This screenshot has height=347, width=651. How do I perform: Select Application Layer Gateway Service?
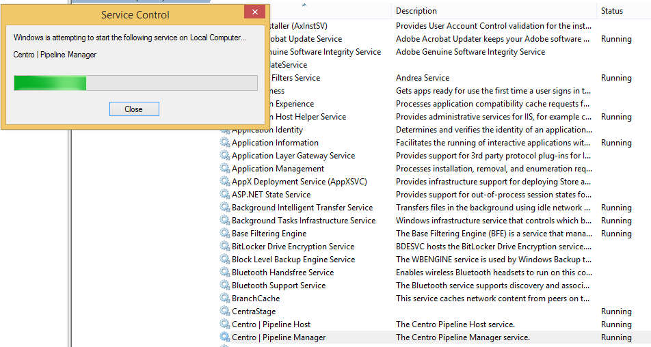(293, 156)
